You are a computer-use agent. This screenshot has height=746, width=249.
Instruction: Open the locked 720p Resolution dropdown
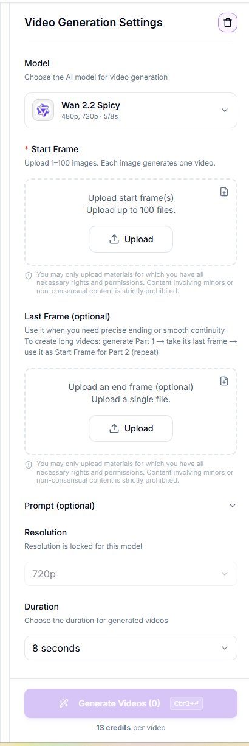tap(131, 574)
